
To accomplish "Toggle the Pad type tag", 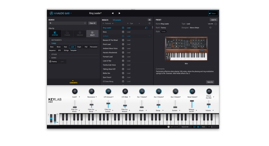I will [86, 47].
